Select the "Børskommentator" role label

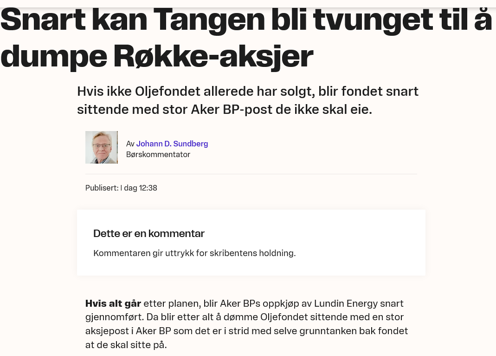tap(158, 155)
